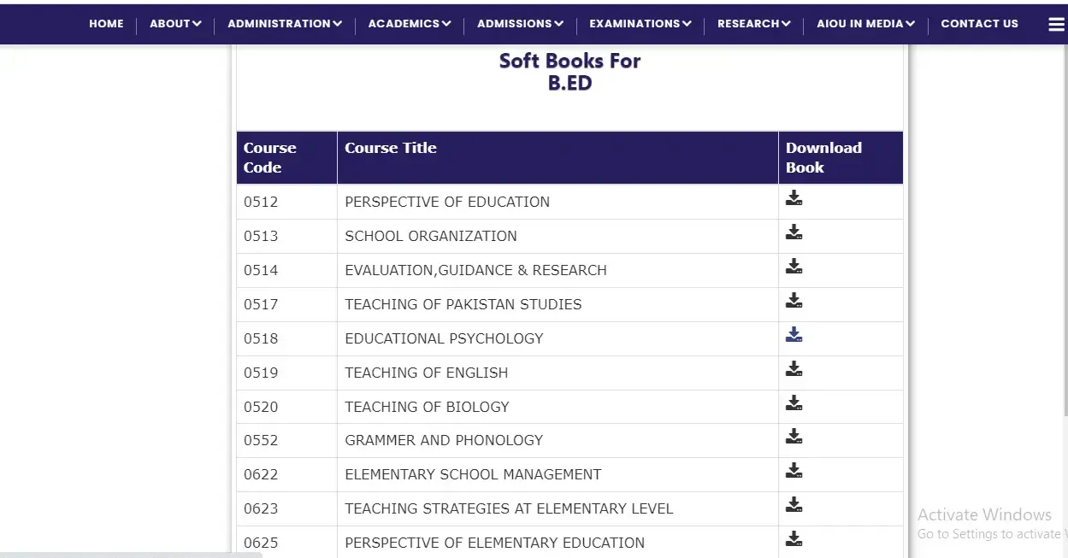Download the School Organization book

pyautogui.click(x=794, y=232)
